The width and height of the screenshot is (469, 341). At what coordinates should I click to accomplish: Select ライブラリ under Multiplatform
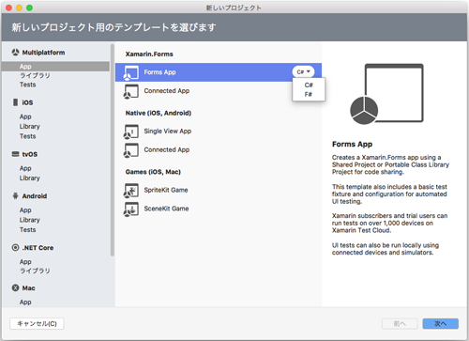point(35,75)
